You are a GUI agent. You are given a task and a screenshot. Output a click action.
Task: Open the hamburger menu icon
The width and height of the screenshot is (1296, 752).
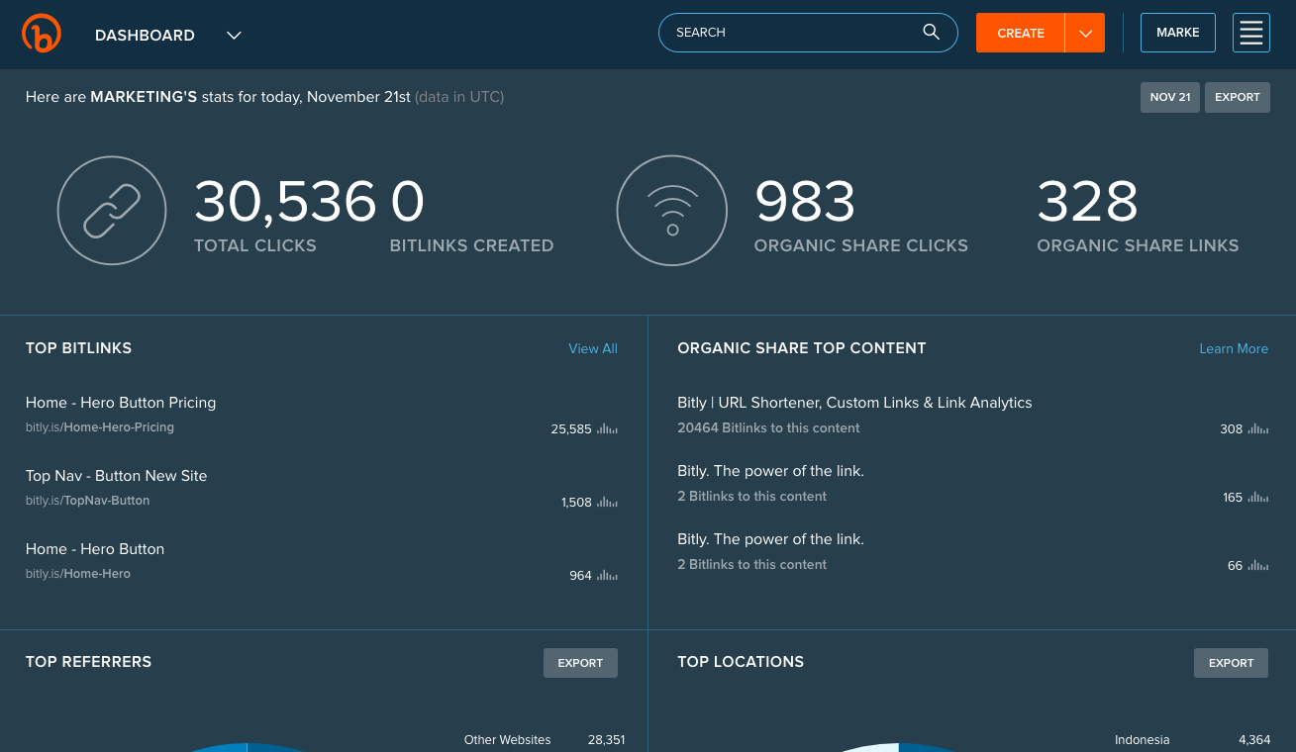[x=1251, y=33]
